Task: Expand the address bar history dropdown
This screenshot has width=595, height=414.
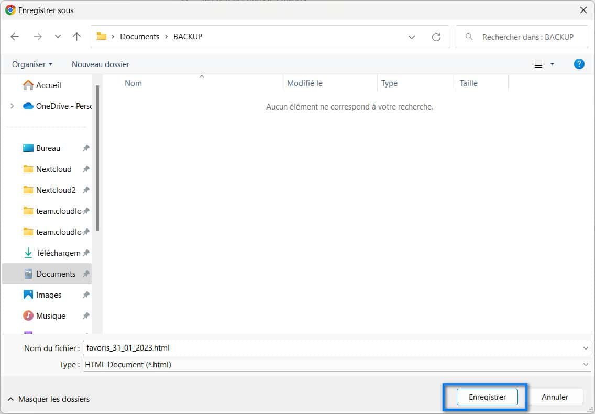Action: pyautogui.click(x=412, y=37)
